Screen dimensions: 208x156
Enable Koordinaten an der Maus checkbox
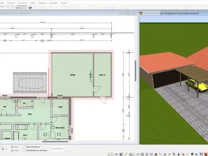25,150
